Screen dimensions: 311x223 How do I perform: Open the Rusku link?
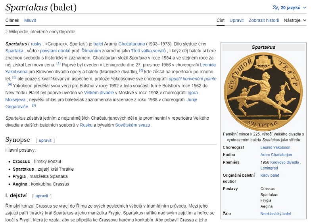86,125
